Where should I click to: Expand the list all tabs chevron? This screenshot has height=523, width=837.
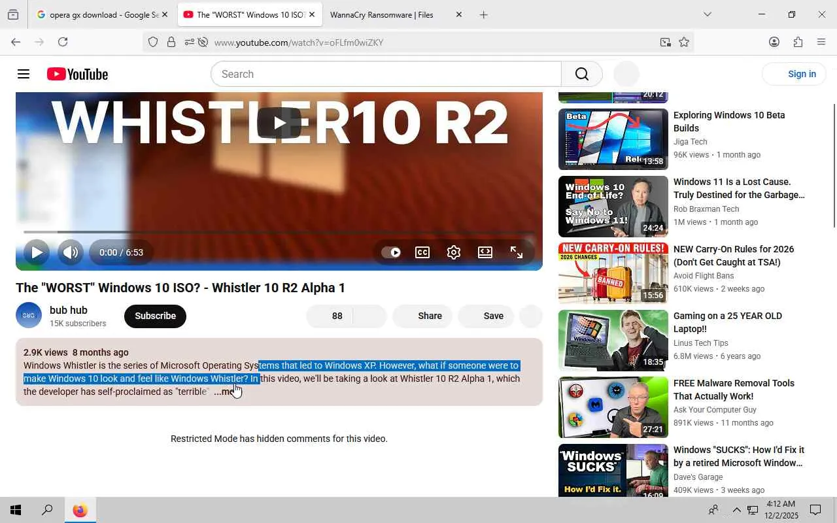tap(707, 14)
